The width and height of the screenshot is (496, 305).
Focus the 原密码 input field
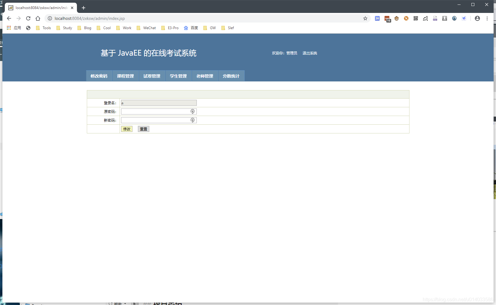(159, 111)
